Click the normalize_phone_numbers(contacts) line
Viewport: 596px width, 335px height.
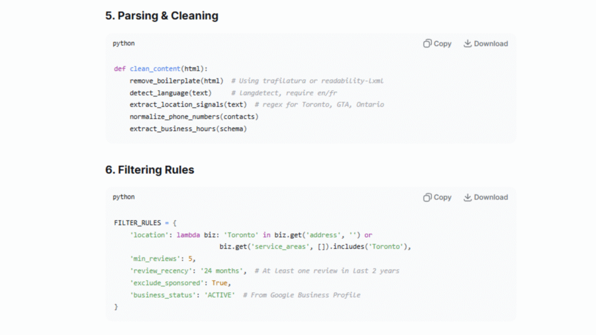coord(194,117)
